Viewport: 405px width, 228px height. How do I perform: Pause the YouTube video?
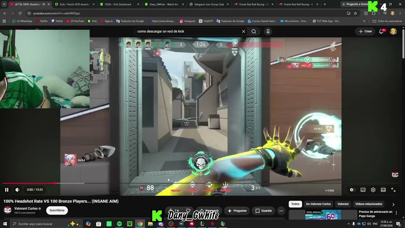click(x=7, y=190)
